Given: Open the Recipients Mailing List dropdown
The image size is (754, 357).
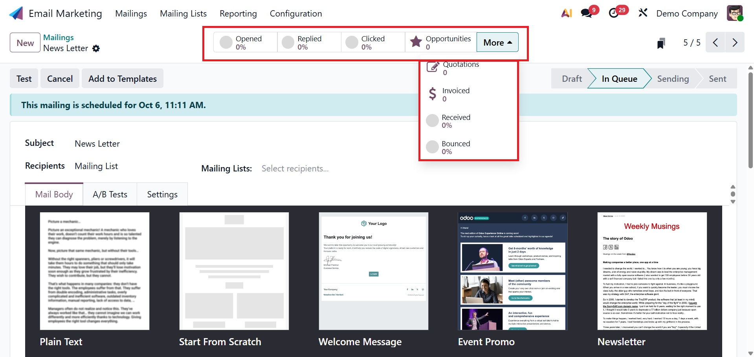Looking at the screenshot, I should point(96,166).
